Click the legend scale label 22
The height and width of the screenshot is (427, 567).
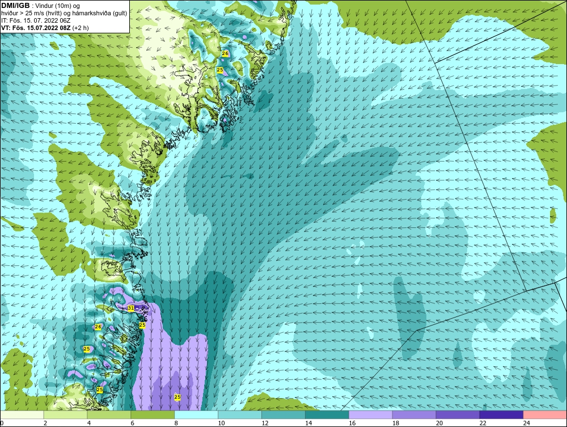pos(483,423)
